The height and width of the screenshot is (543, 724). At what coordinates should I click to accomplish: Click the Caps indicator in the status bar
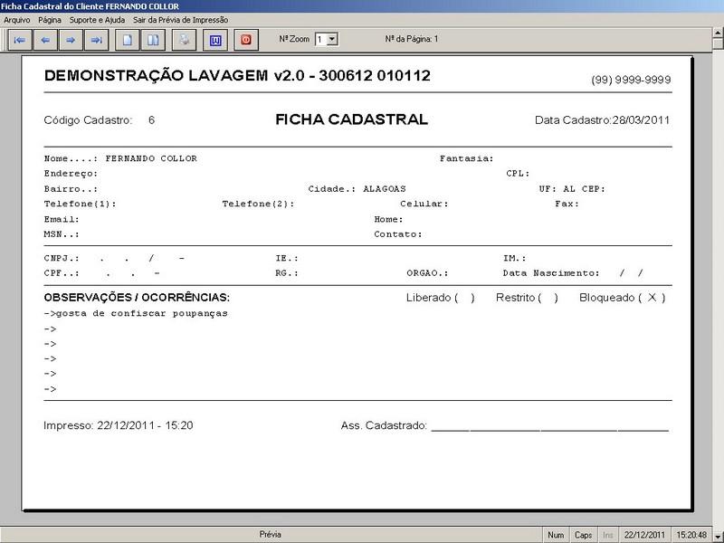[x=584, y=535]
